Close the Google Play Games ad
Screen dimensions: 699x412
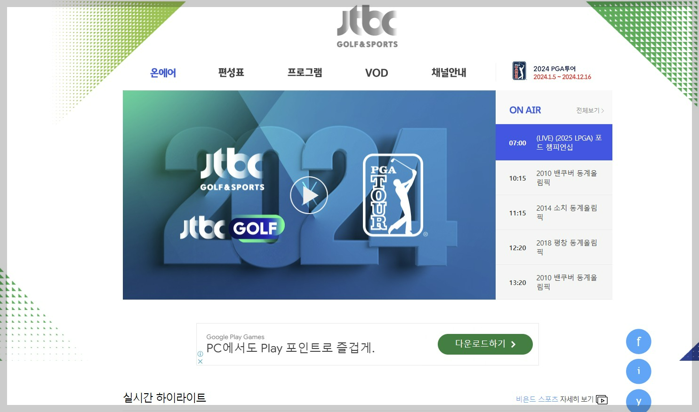coord(200,361)
